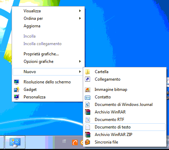Expand the Visualizza submenu arrow
This screenshot has height=150, width=169.
click(x=80, y=11)
